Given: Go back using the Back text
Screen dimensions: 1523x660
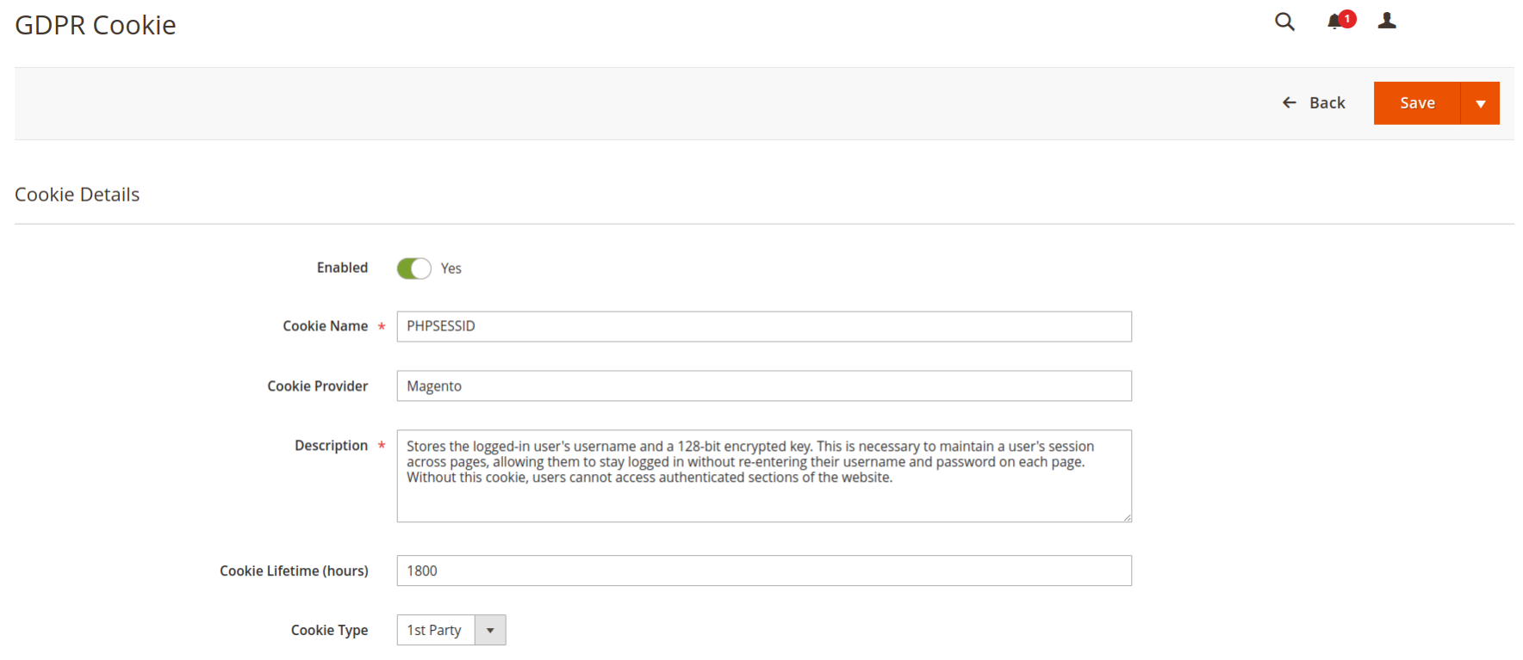Looking at the screenshot, I should pos(1327,103).
